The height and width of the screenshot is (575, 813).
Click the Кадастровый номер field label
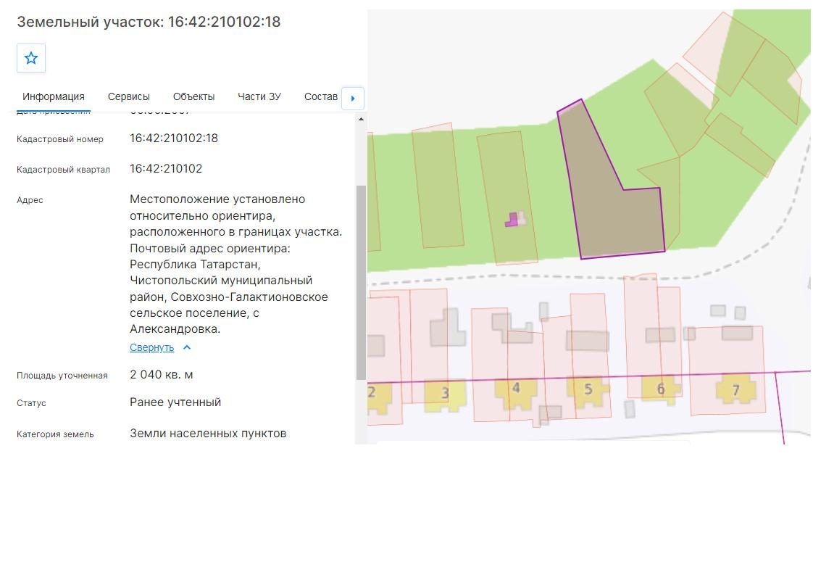click(60, 139)
